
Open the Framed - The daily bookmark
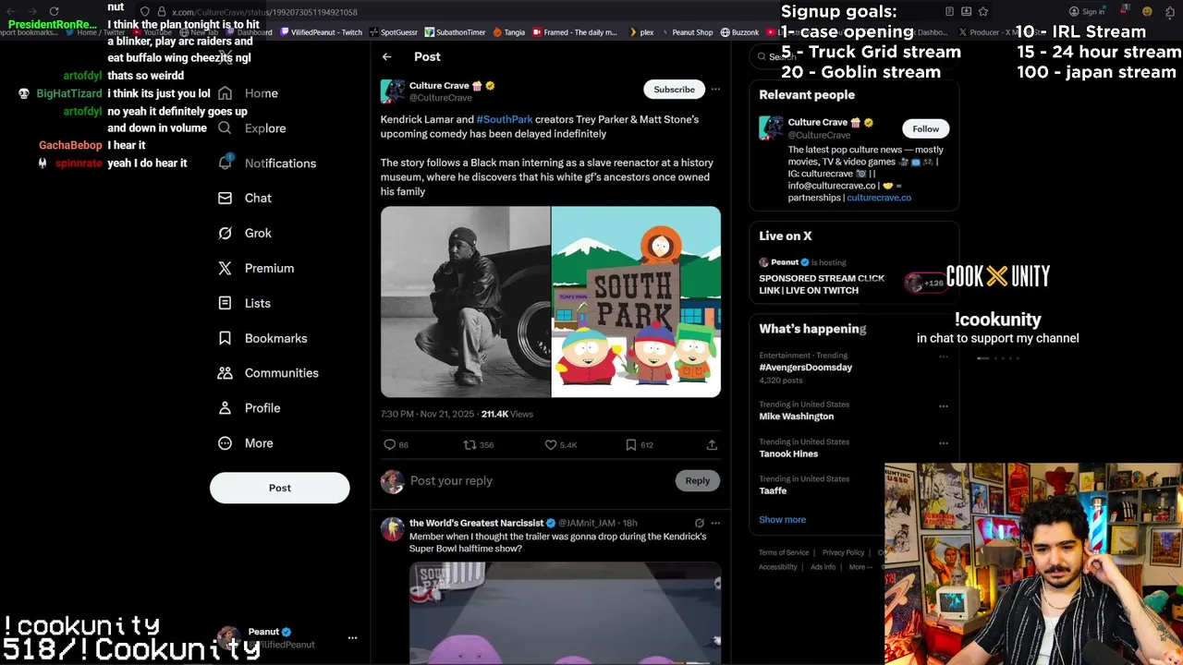[575, 32]
